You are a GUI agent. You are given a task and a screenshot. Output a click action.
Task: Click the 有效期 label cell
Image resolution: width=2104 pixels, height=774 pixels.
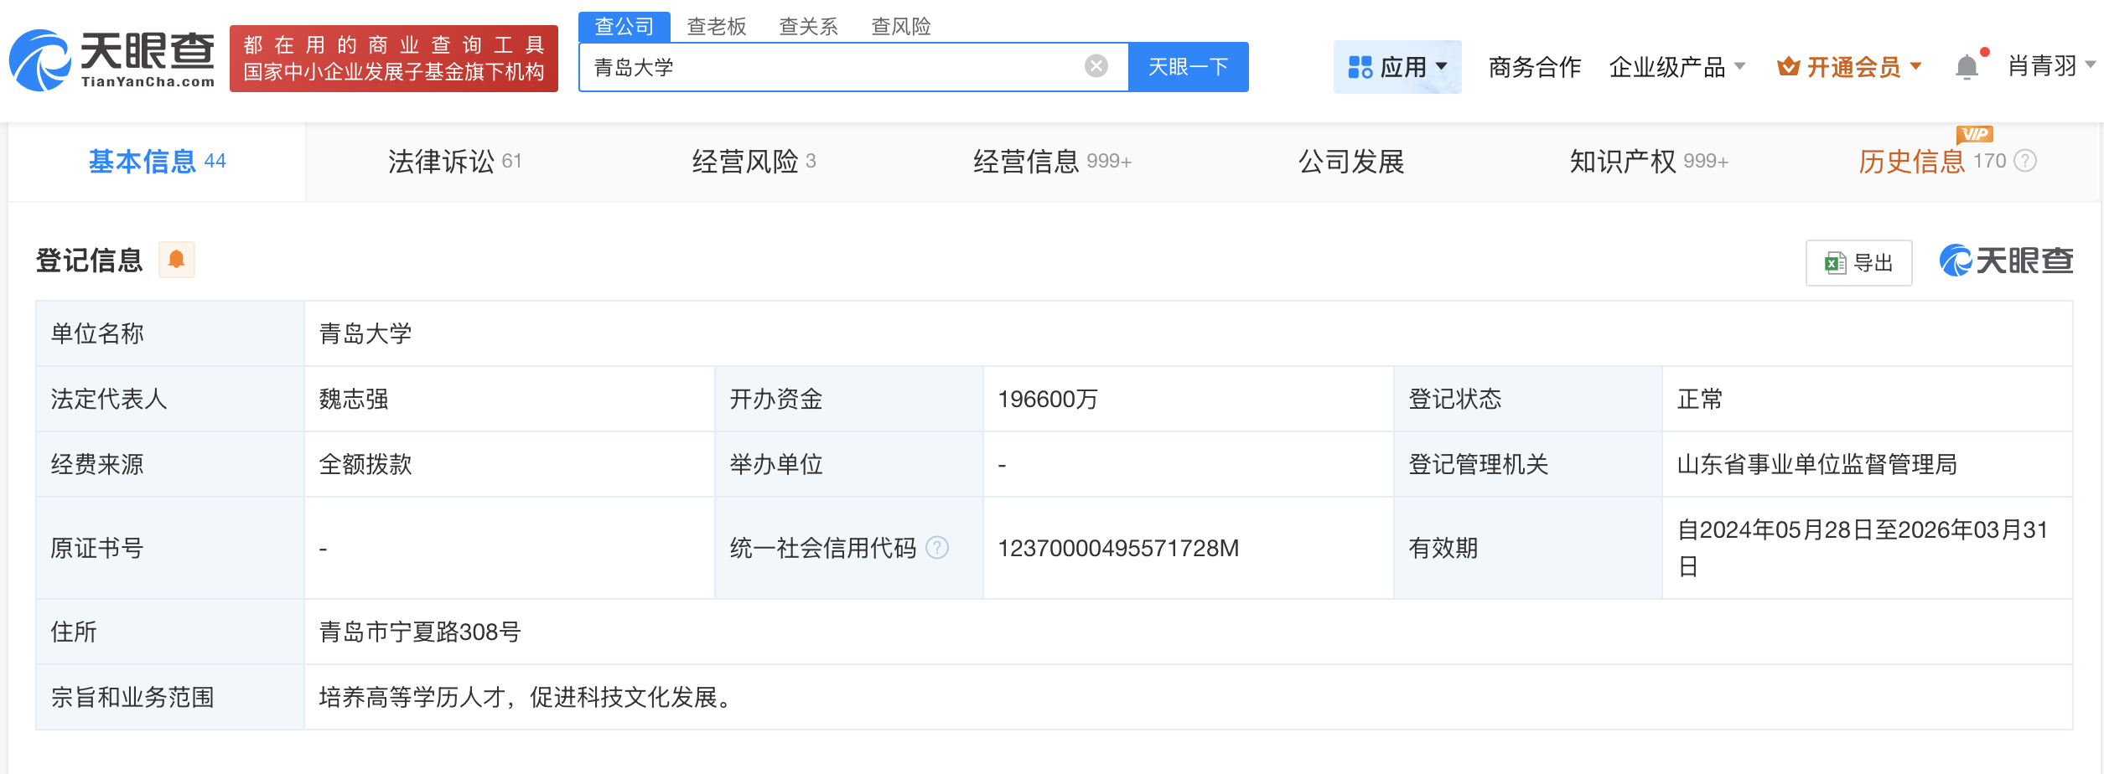[1528, 548]
